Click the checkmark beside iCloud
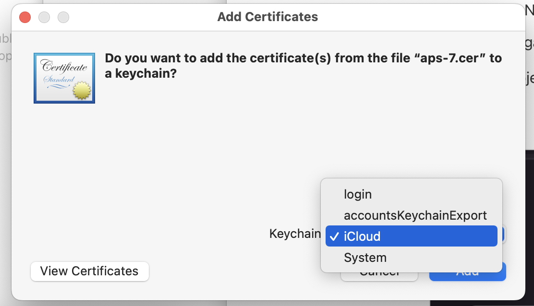Viewport: 534px width, 306px height. (x=334, y=236)
